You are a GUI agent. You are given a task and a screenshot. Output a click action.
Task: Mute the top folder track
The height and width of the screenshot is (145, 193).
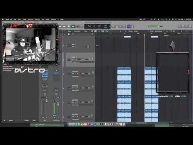[x=73, y=46]
